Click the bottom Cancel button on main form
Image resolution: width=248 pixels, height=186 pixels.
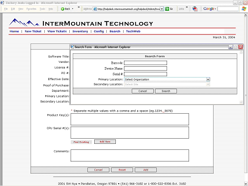pos(98,170)
